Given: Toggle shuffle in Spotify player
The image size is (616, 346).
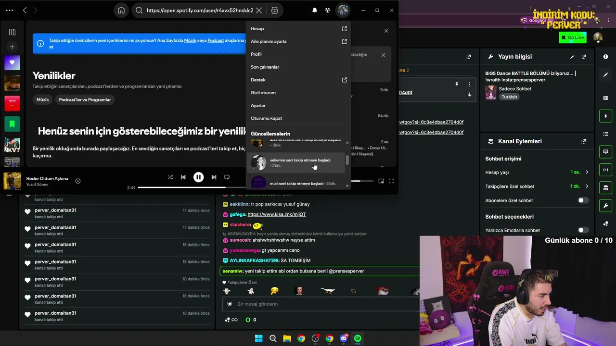Looking at the screenshot, I should [x=170, y=177].
